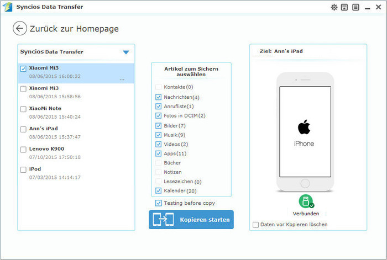Screen dimensions: 387x260
Task: Check the Ann's iPad backup checkbox
Action: [x=23, y=129]
